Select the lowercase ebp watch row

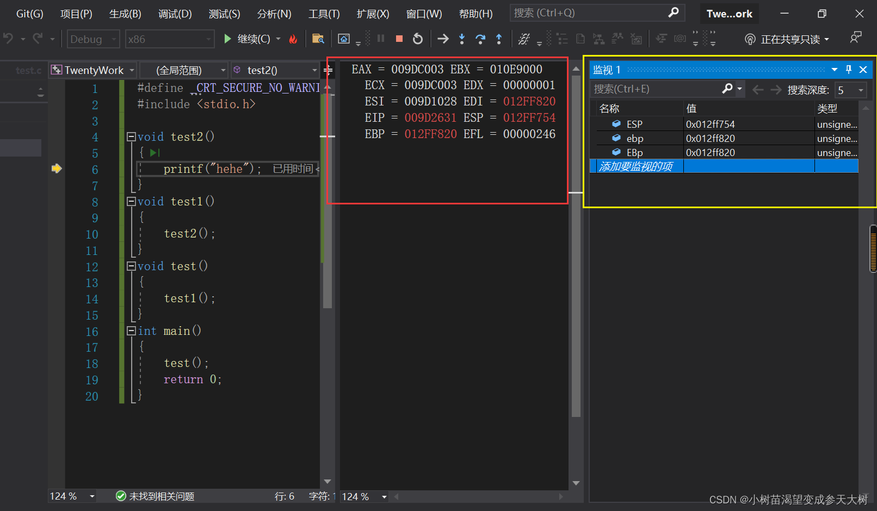tap(727, 138)
